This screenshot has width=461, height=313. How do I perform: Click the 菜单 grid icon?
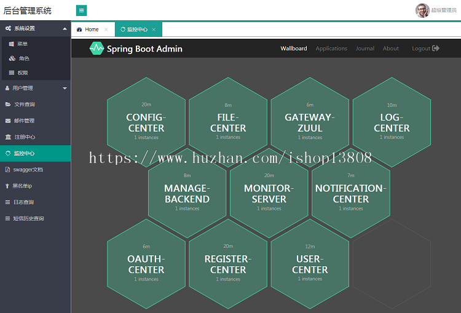pyautogui.click(x=12, y=44)
